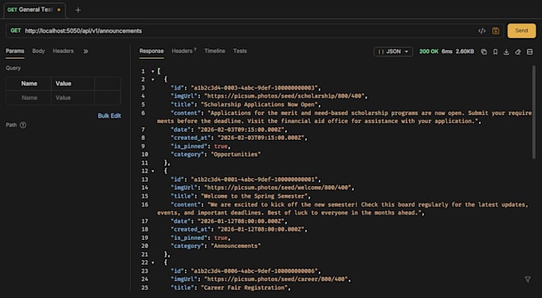
Task: Click the request URL field
Action: pos(249,31)
